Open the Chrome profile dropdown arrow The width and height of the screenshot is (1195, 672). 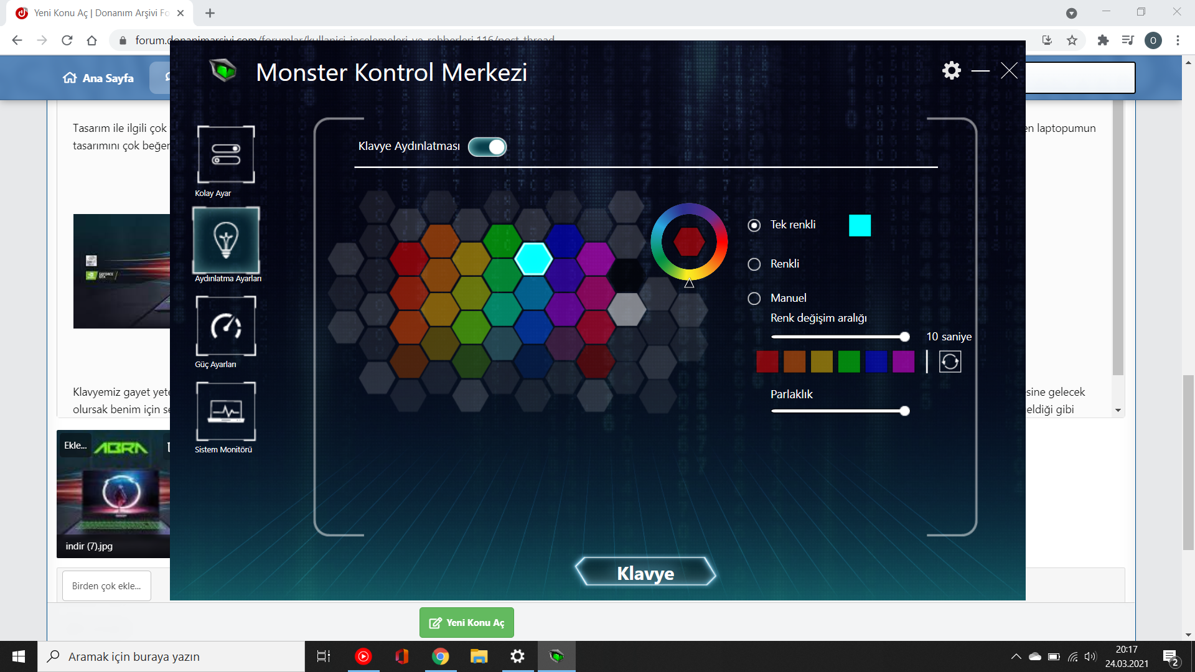point(1071,13)
